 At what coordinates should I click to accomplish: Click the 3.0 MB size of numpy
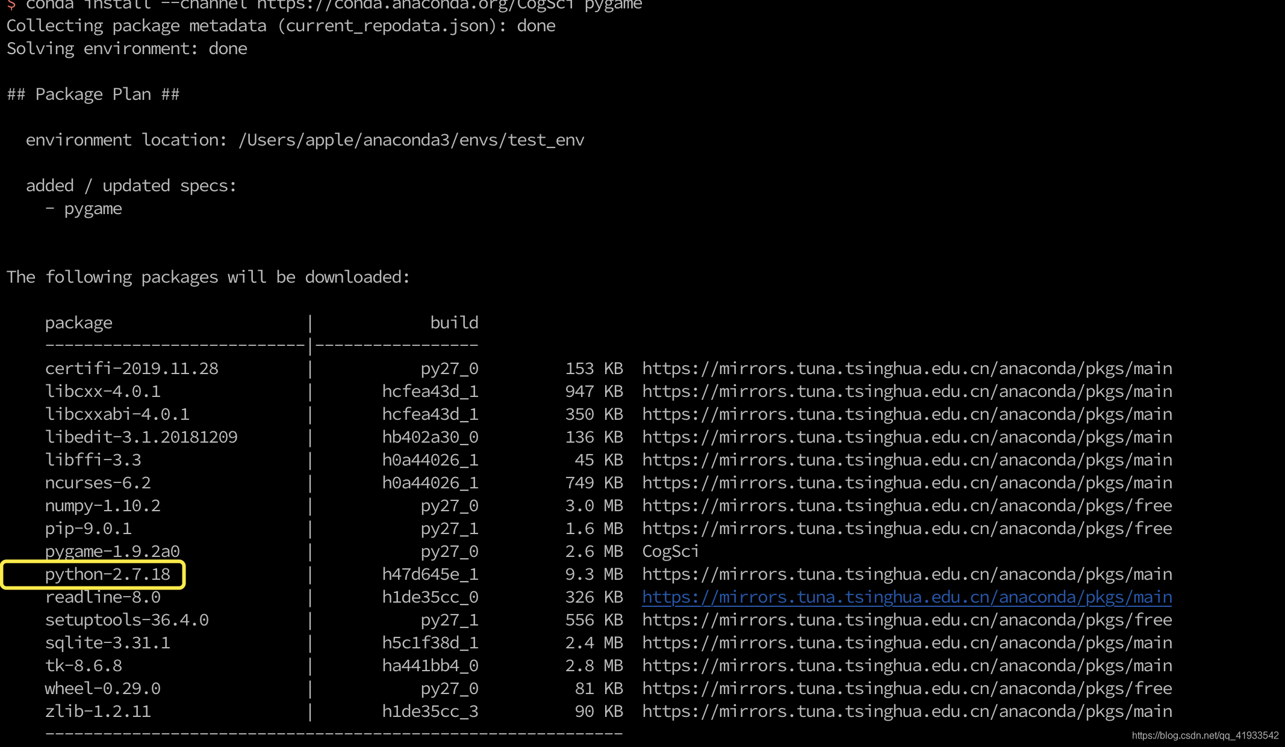pyautogui.click(x=594, y=506)
